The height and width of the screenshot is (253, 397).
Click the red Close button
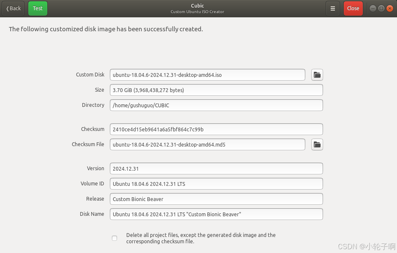pos(353,8)
